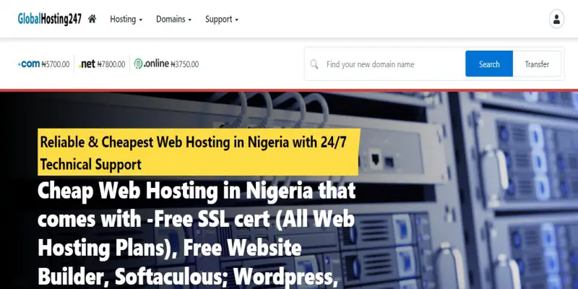Go to GlobalHosting247 logo homepage

click(50, 19)
